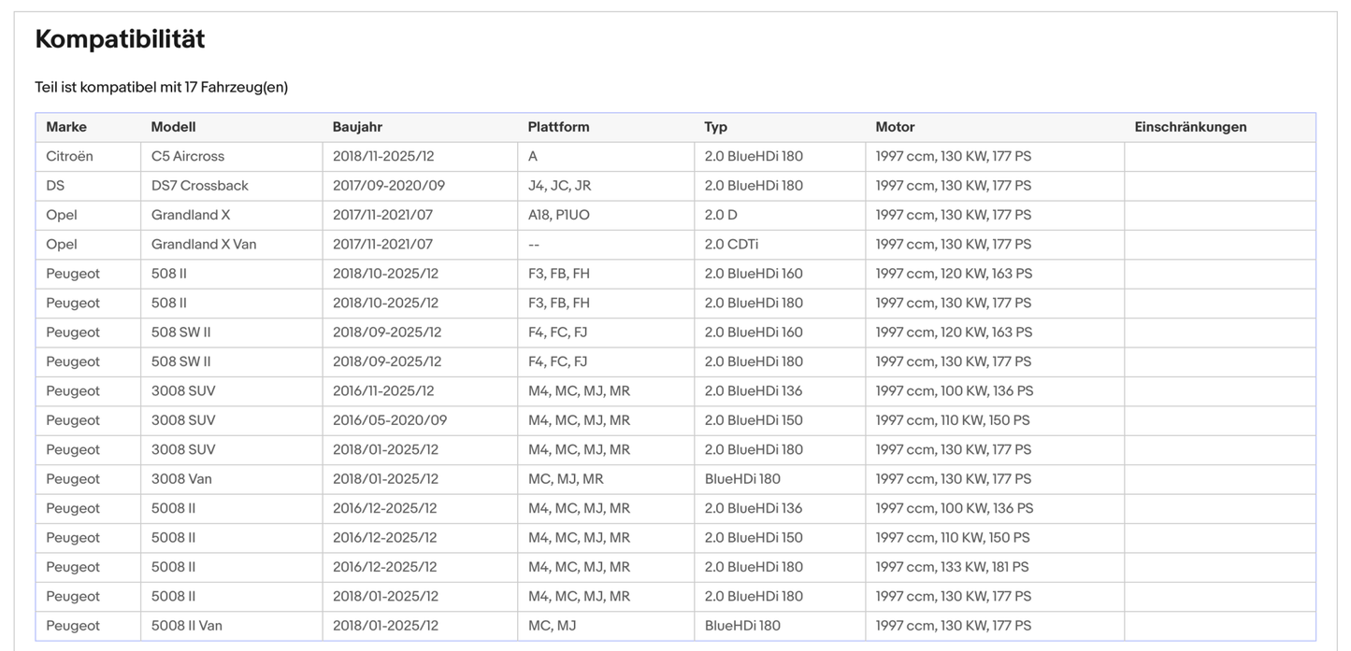Select the DS7 Crossback model cell

(200, 186)
